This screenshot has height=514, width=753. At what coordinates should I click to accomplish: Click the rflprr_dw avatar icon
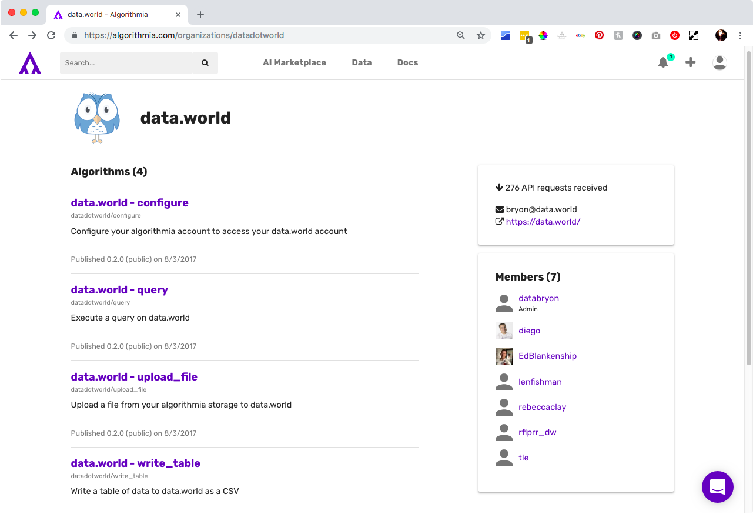coord(504,432)
